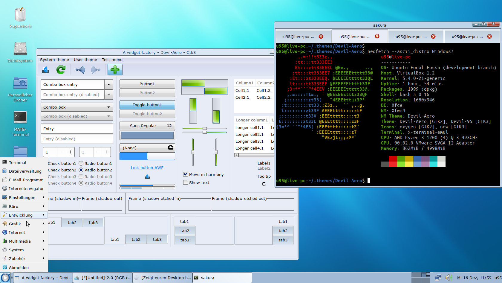Click the green plus toolbar button
Screen dimensions: 502x283
click(115, 70)
